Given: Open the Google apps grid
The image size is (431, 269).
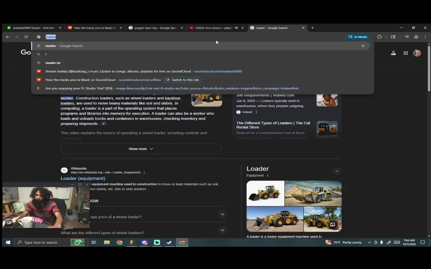Looking at the screenshot, I should coord(406,53).
